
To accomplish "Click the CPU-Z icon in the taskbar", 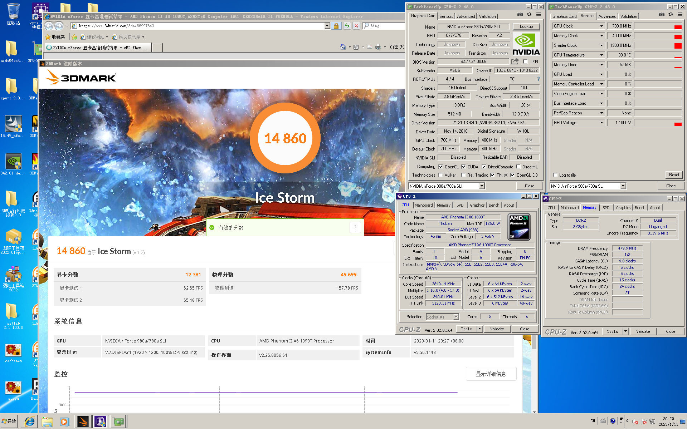I will click(100, 422).
